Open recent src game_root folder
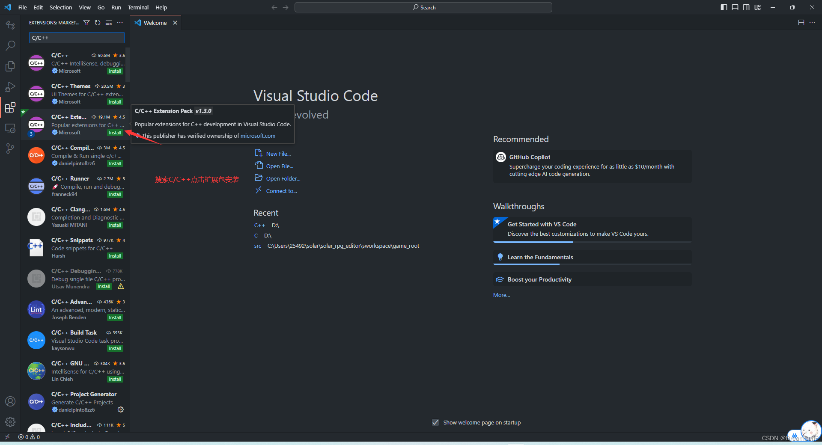Screen dimensions: 822x445 coord(258,246)
